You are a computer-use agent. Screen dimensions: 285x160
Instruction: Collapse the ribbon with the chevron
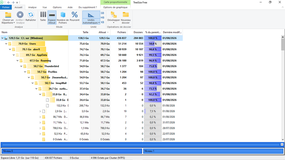(282, 7)
